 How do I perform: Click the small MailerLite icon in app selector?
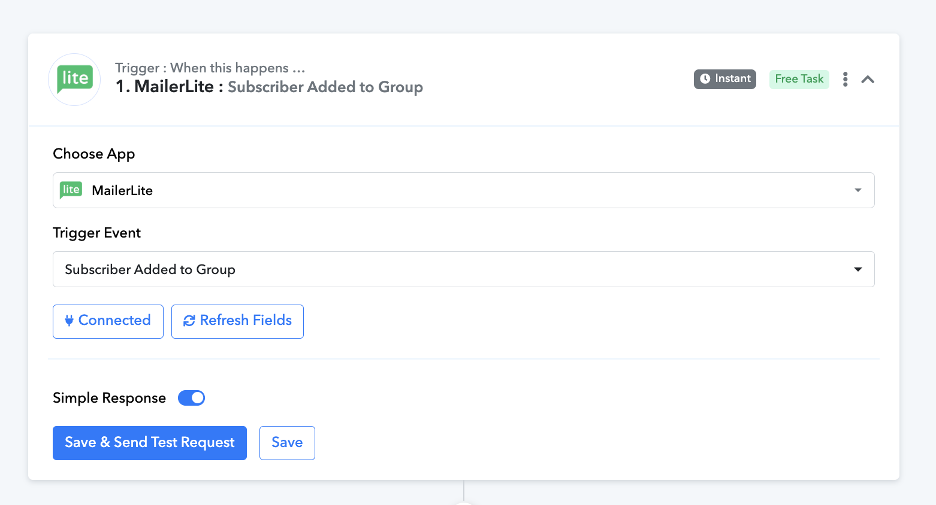pyautogui.click(x=71, y=190)
